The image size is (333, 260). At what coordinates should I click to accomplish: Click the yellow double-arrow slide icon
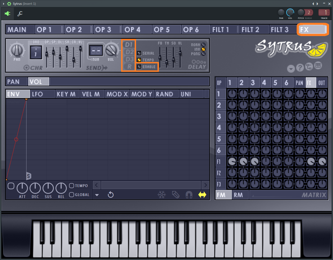[x=202, y=195]
